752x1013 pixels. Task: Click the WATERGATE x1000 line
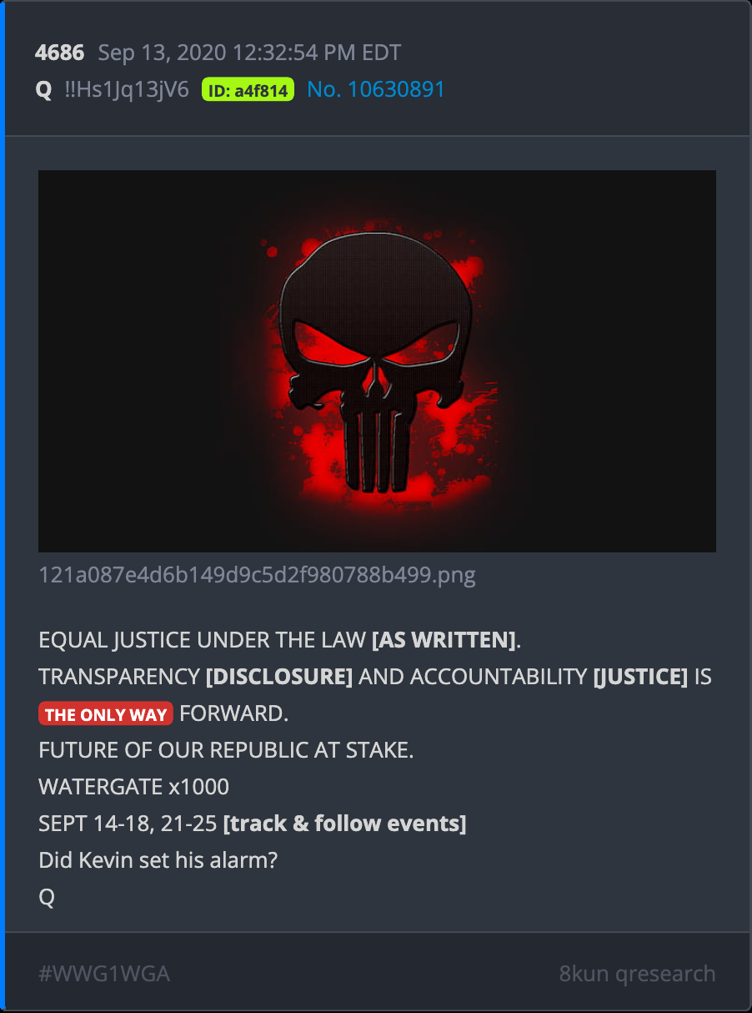(x=133, y=787)
